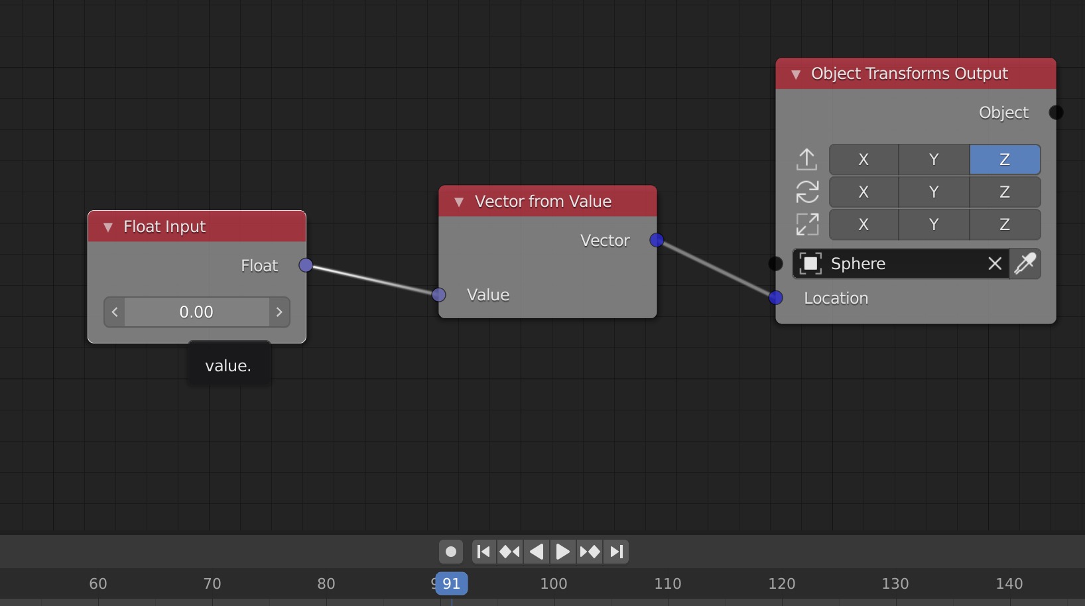Click the Vector output socket
This screenshot has height=606, width=1085.
[657, 240]
